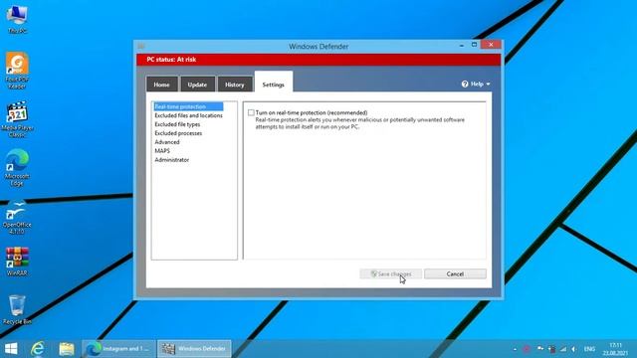
Task: Open the taskbar clock and date
Action: 615,349
